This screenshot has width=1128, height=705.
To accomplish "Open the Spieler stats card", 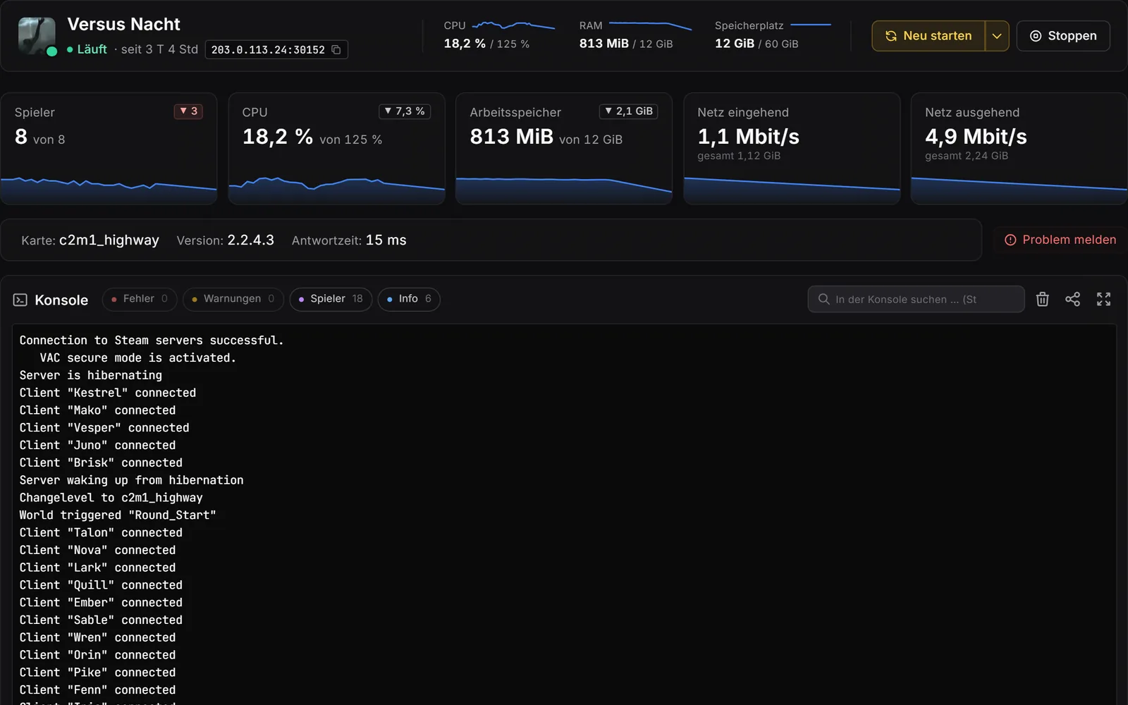I will [x=109, y=149].
